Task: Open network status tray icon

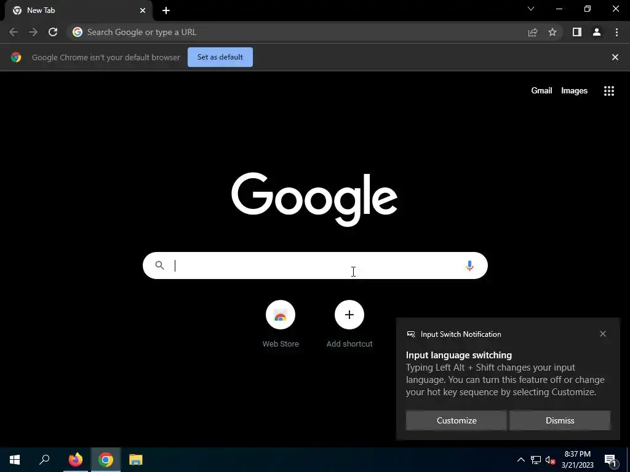Action: point(536,460)
